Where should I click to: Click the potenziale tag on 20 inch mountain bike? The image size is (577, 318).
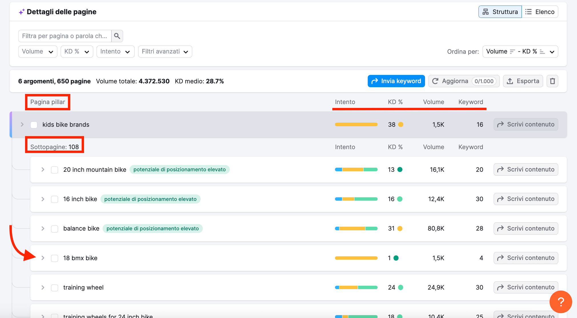[180, 170]
